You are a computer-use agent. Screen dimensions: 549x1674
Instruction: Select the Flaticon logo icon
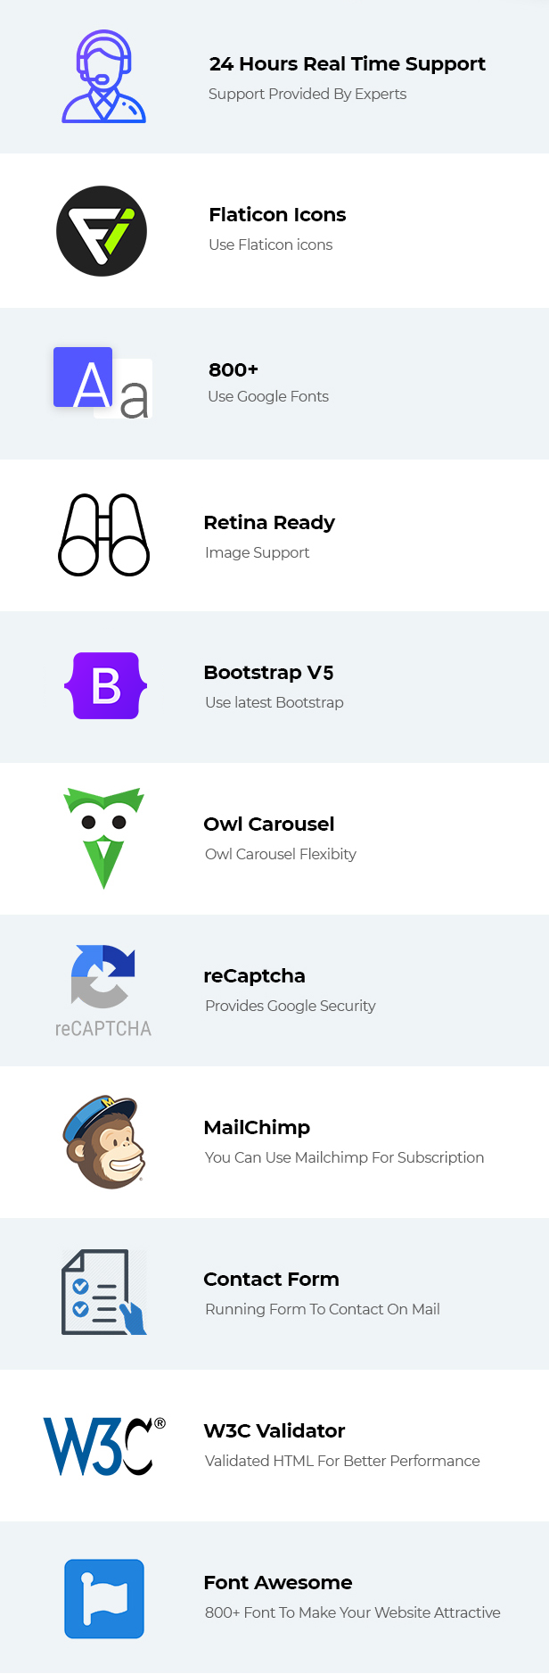(x=102, y=231)
